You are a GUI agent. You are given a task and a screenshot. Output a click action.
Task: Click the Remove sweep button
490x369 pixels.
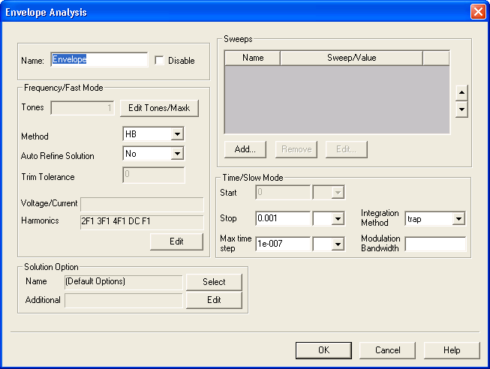tap(296, 149)
